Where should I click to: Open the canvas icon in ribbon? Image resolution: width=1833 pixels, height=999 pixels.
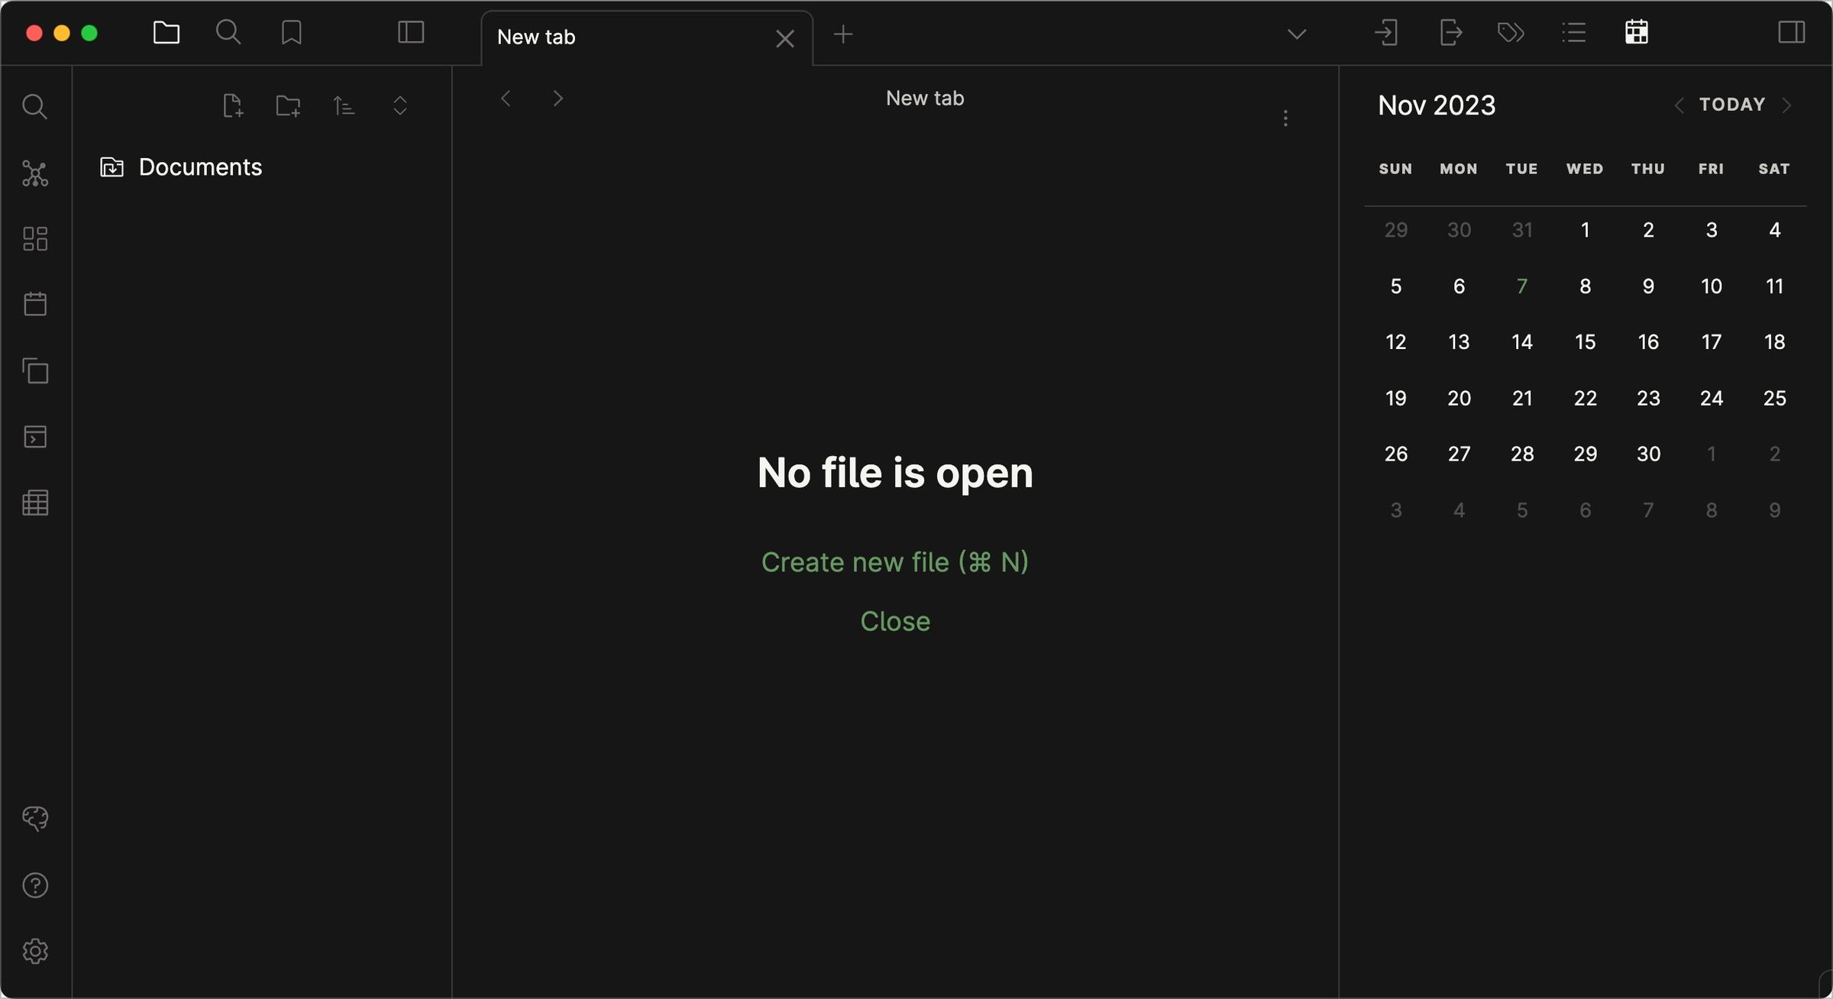[35, 239]
